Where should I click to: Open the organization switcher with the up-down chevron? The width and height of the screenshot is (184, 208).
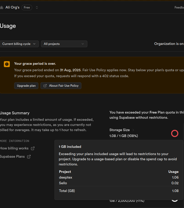37,7
